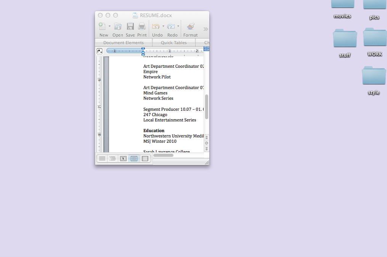The image size is (387, 257).
Task: Switch to Publishing Layout view
Action: (x=123, y=158)
